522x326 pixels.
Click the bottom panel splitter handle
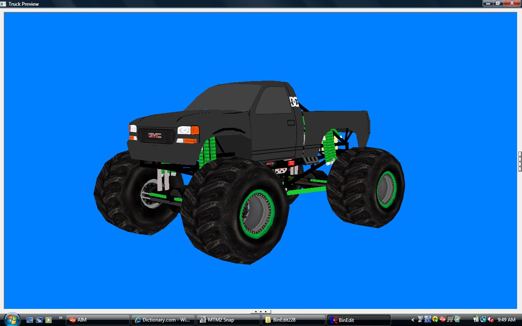click(x=261, y=312)
